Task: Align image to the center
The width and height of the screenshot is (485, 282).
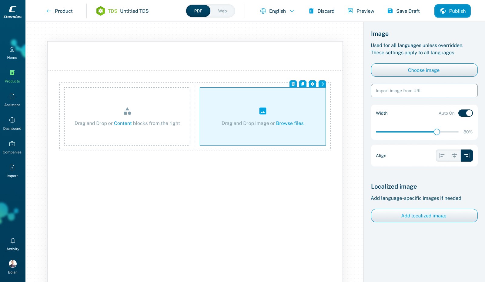Action: [454, 156]
